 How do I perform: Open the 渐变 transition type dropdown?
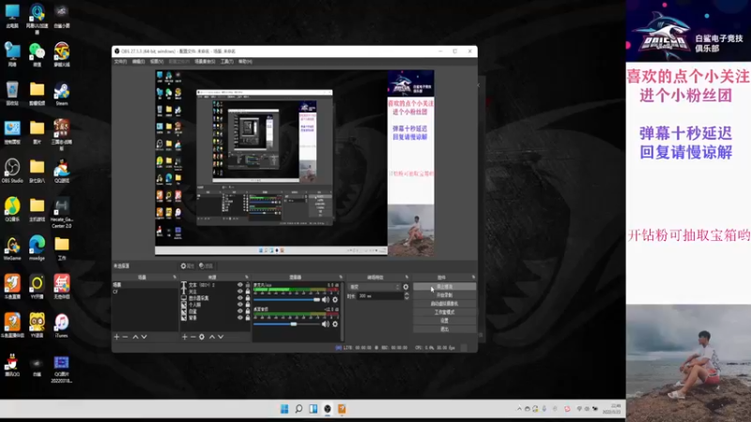click(x=375, y=287)
